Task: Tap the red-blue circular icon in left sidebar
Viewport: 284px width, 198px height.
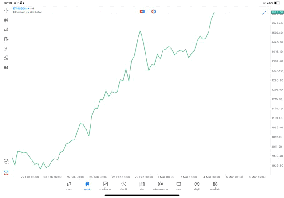Action: pos(6,172)
